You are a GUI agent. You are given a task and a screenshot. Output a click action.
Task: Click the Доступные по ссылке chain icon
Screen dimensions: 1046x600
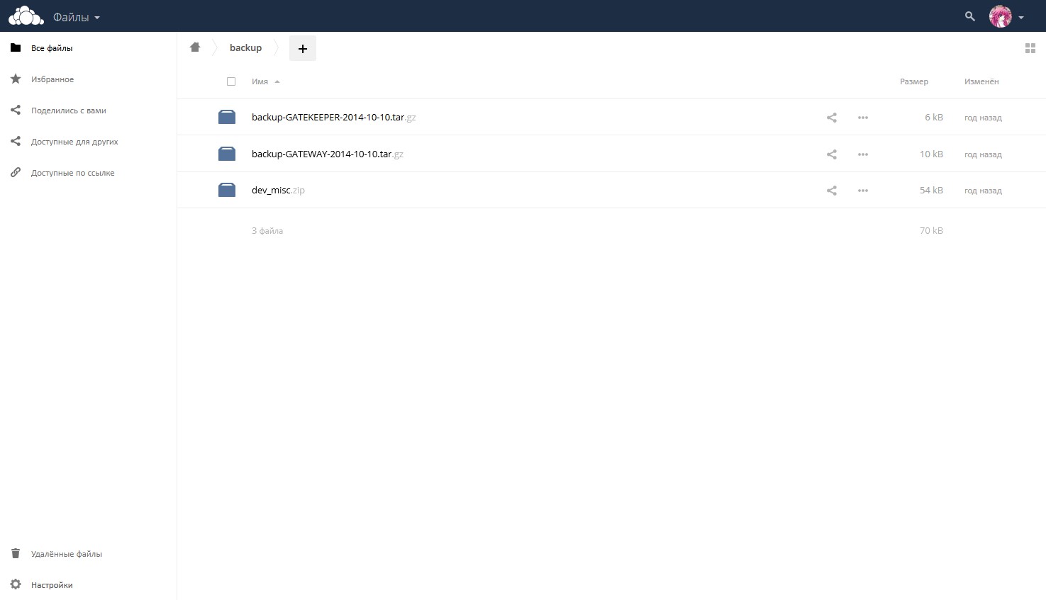tap(16, 172)
